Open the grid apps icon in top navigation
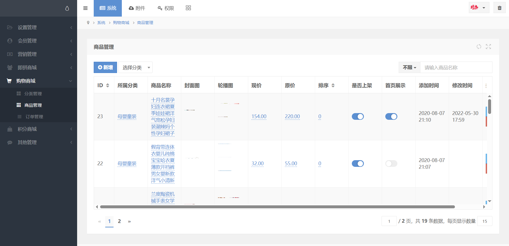Screen dimensions: 509x246 click(188, 8)
